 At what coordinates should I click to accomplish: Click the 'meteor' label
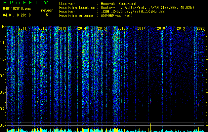(x=47, y=10)
